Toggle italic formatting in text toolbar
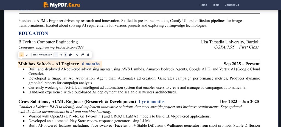The height and width of the screenshot is (127, 281). pos(27,55)
